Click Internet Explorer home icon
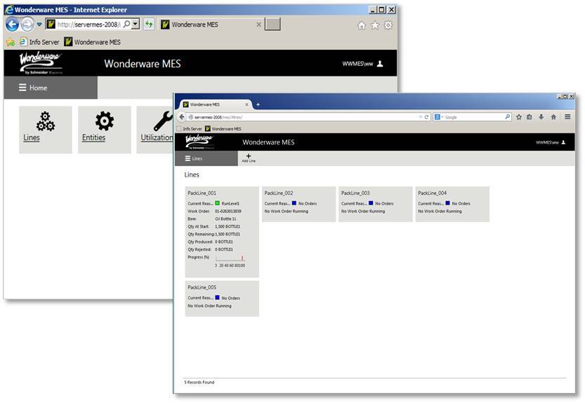The height and width of the screenshot is (403, 585). point(362,25)
